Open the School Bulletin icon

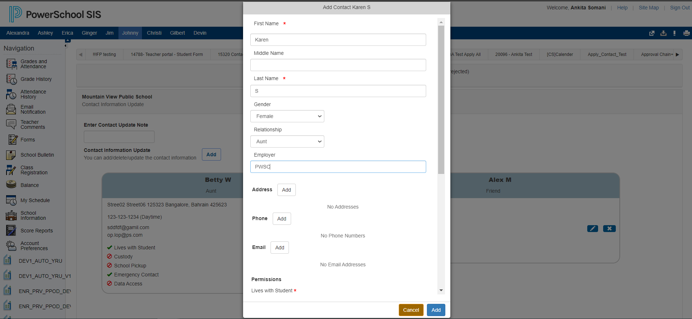coord(11,155)
